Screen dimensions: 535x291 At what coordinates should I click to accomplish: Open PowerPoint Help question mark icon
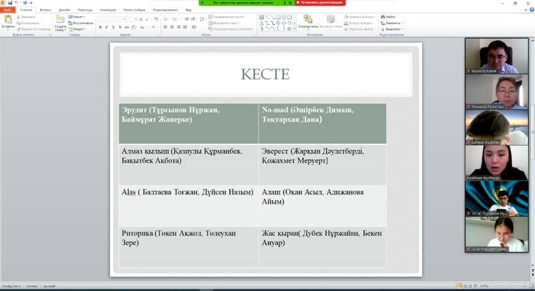(x=531, y=10)
